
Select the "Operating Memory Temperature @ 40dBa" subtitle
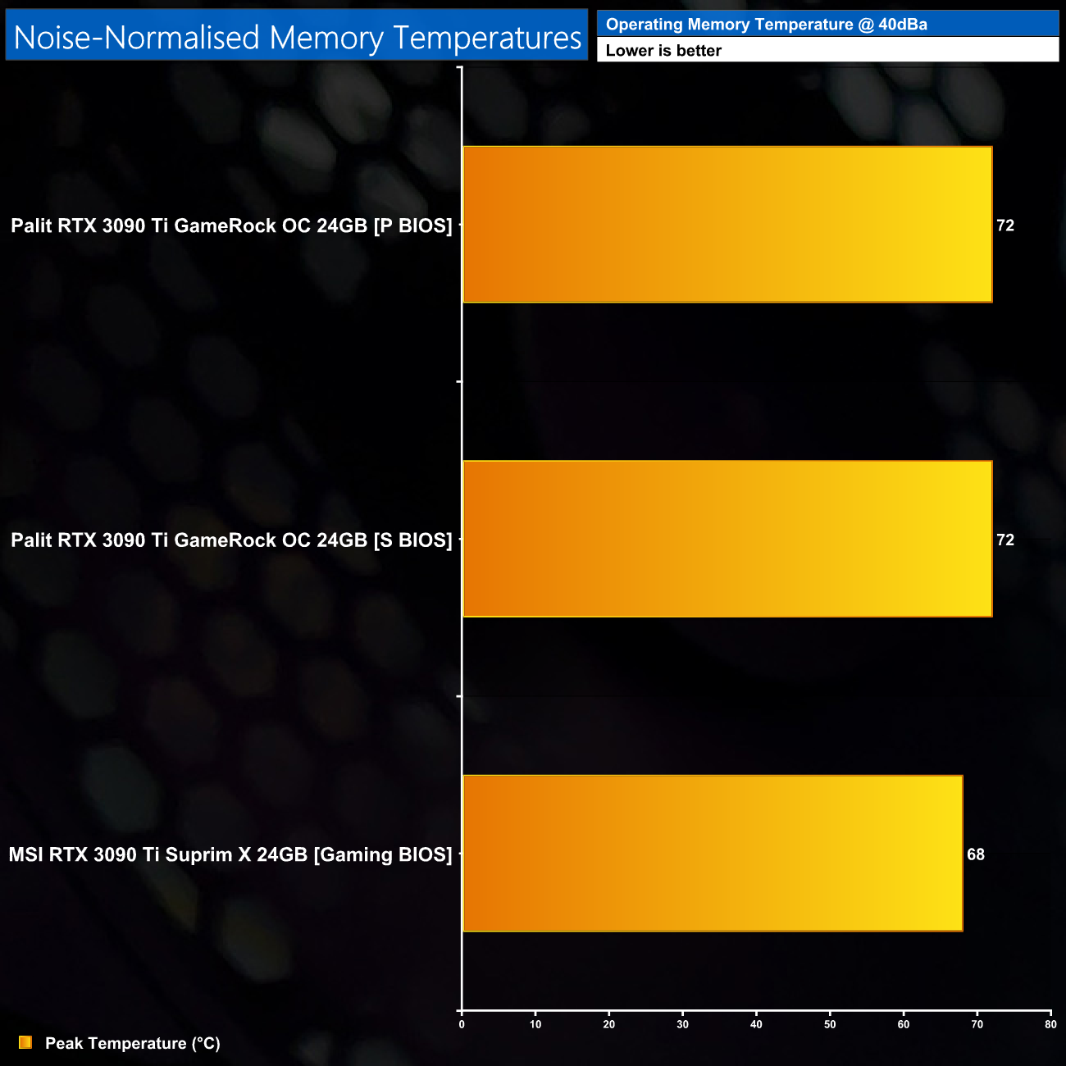pyautogui.click(x=767, y=25)
